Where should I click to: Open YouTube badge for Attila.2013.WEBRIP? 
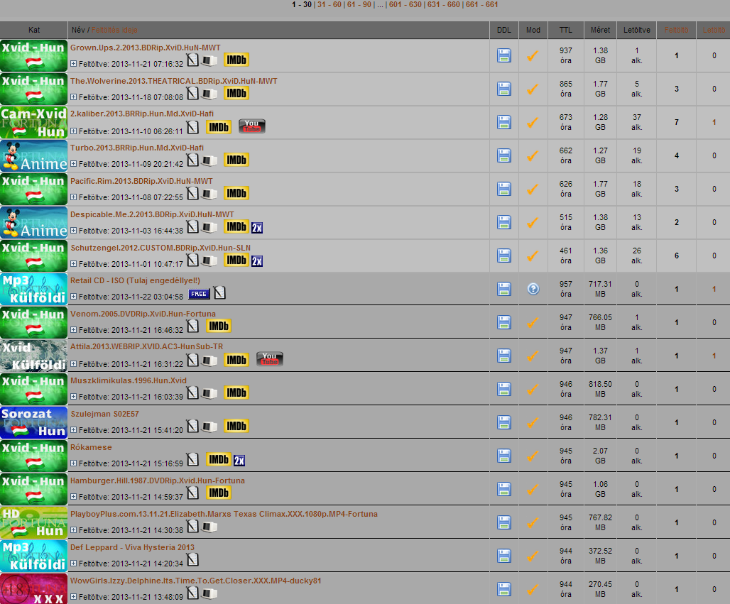point(270,358)
